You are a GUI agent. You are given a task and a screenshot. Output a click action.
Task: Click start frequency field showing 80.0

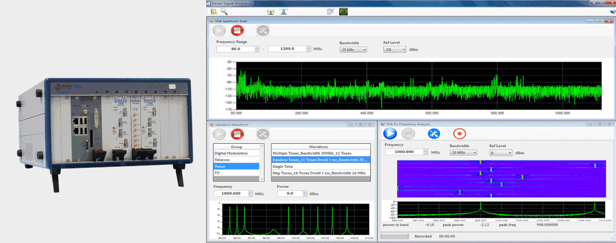[x=235, y=49]
